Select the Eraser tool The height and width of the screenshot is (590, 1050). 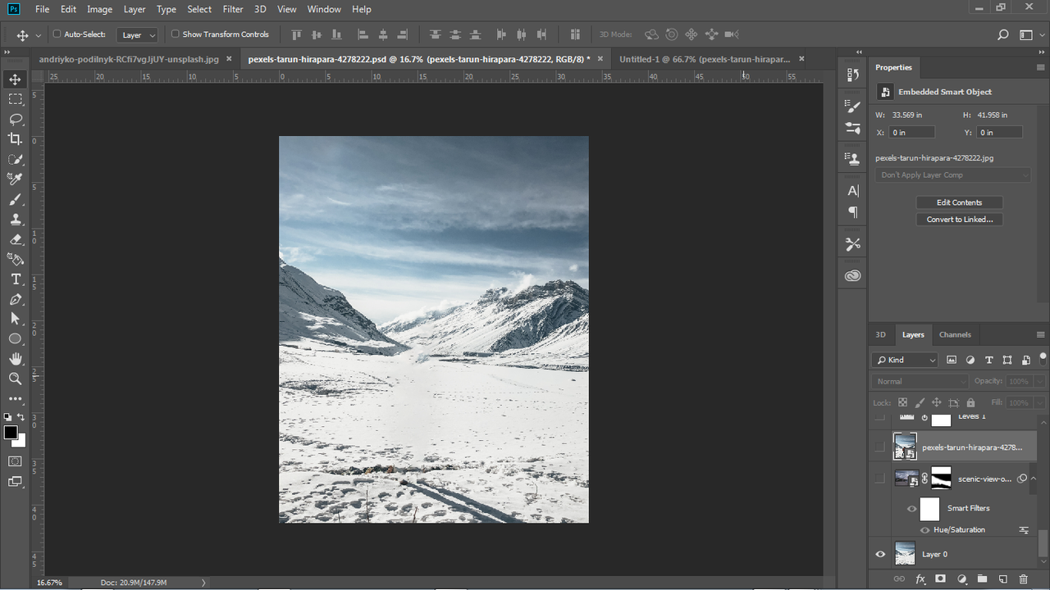coord(15,239)
